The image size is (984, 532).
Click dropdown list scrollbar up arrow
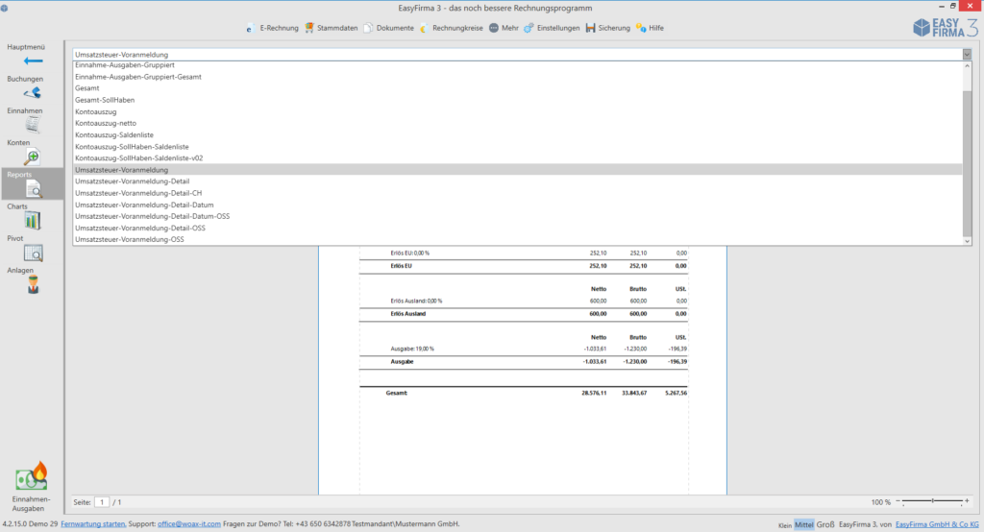coord(967,65)
